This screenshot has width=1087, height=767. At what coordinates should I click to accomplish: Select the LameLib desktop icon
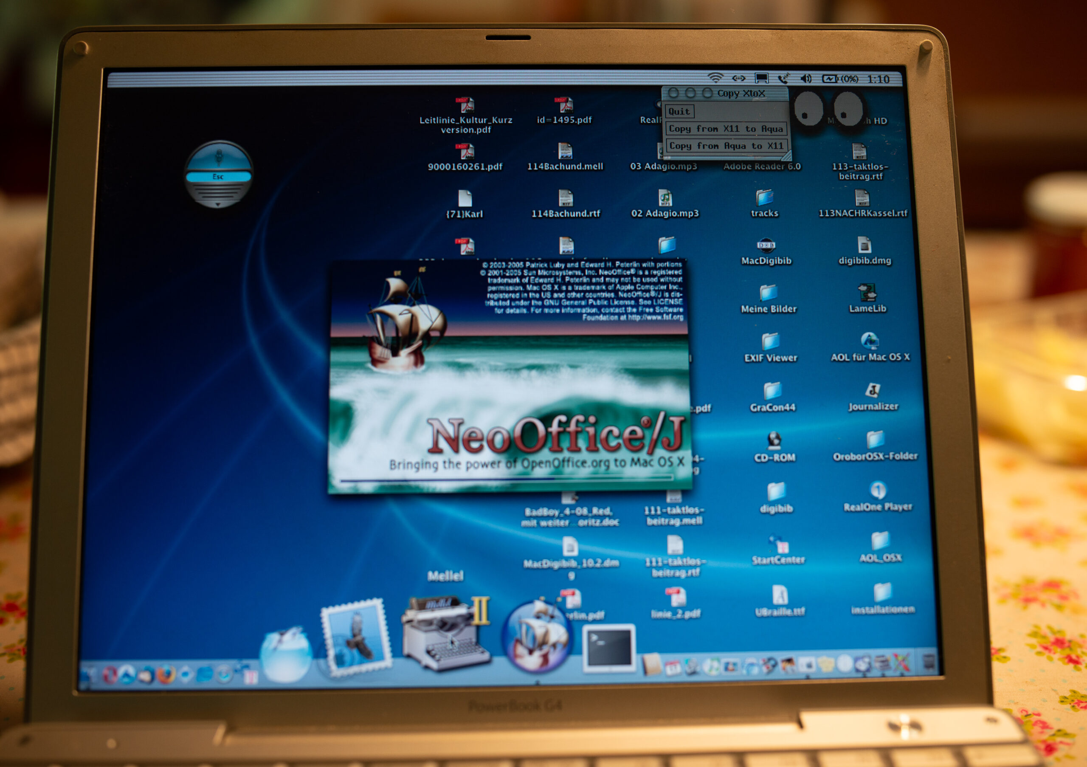click(867, 293)
